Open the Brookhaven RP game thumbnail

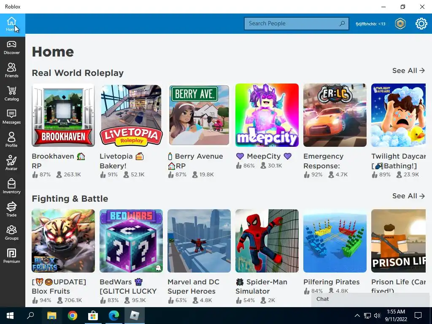tap(63, 115)
